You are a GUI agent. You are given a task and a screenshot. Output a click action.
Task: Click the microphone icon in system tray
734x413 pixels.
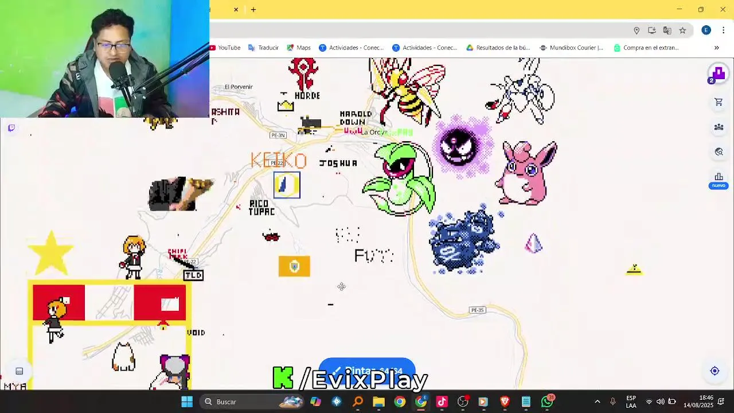(613, 402)
